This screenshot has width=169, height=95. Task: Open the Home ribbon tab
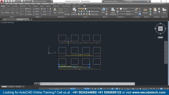click(3, 6)
